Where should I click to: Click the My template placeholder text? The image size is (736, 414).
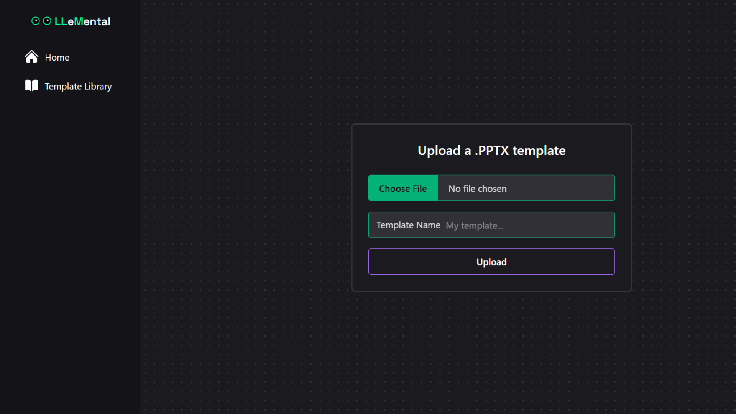point(474,226)
